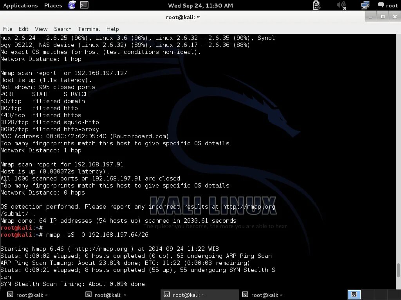The height and width of the screenshot is (300, 401).
Task: Open the network connection tray icon
Action: pos(365,5)
